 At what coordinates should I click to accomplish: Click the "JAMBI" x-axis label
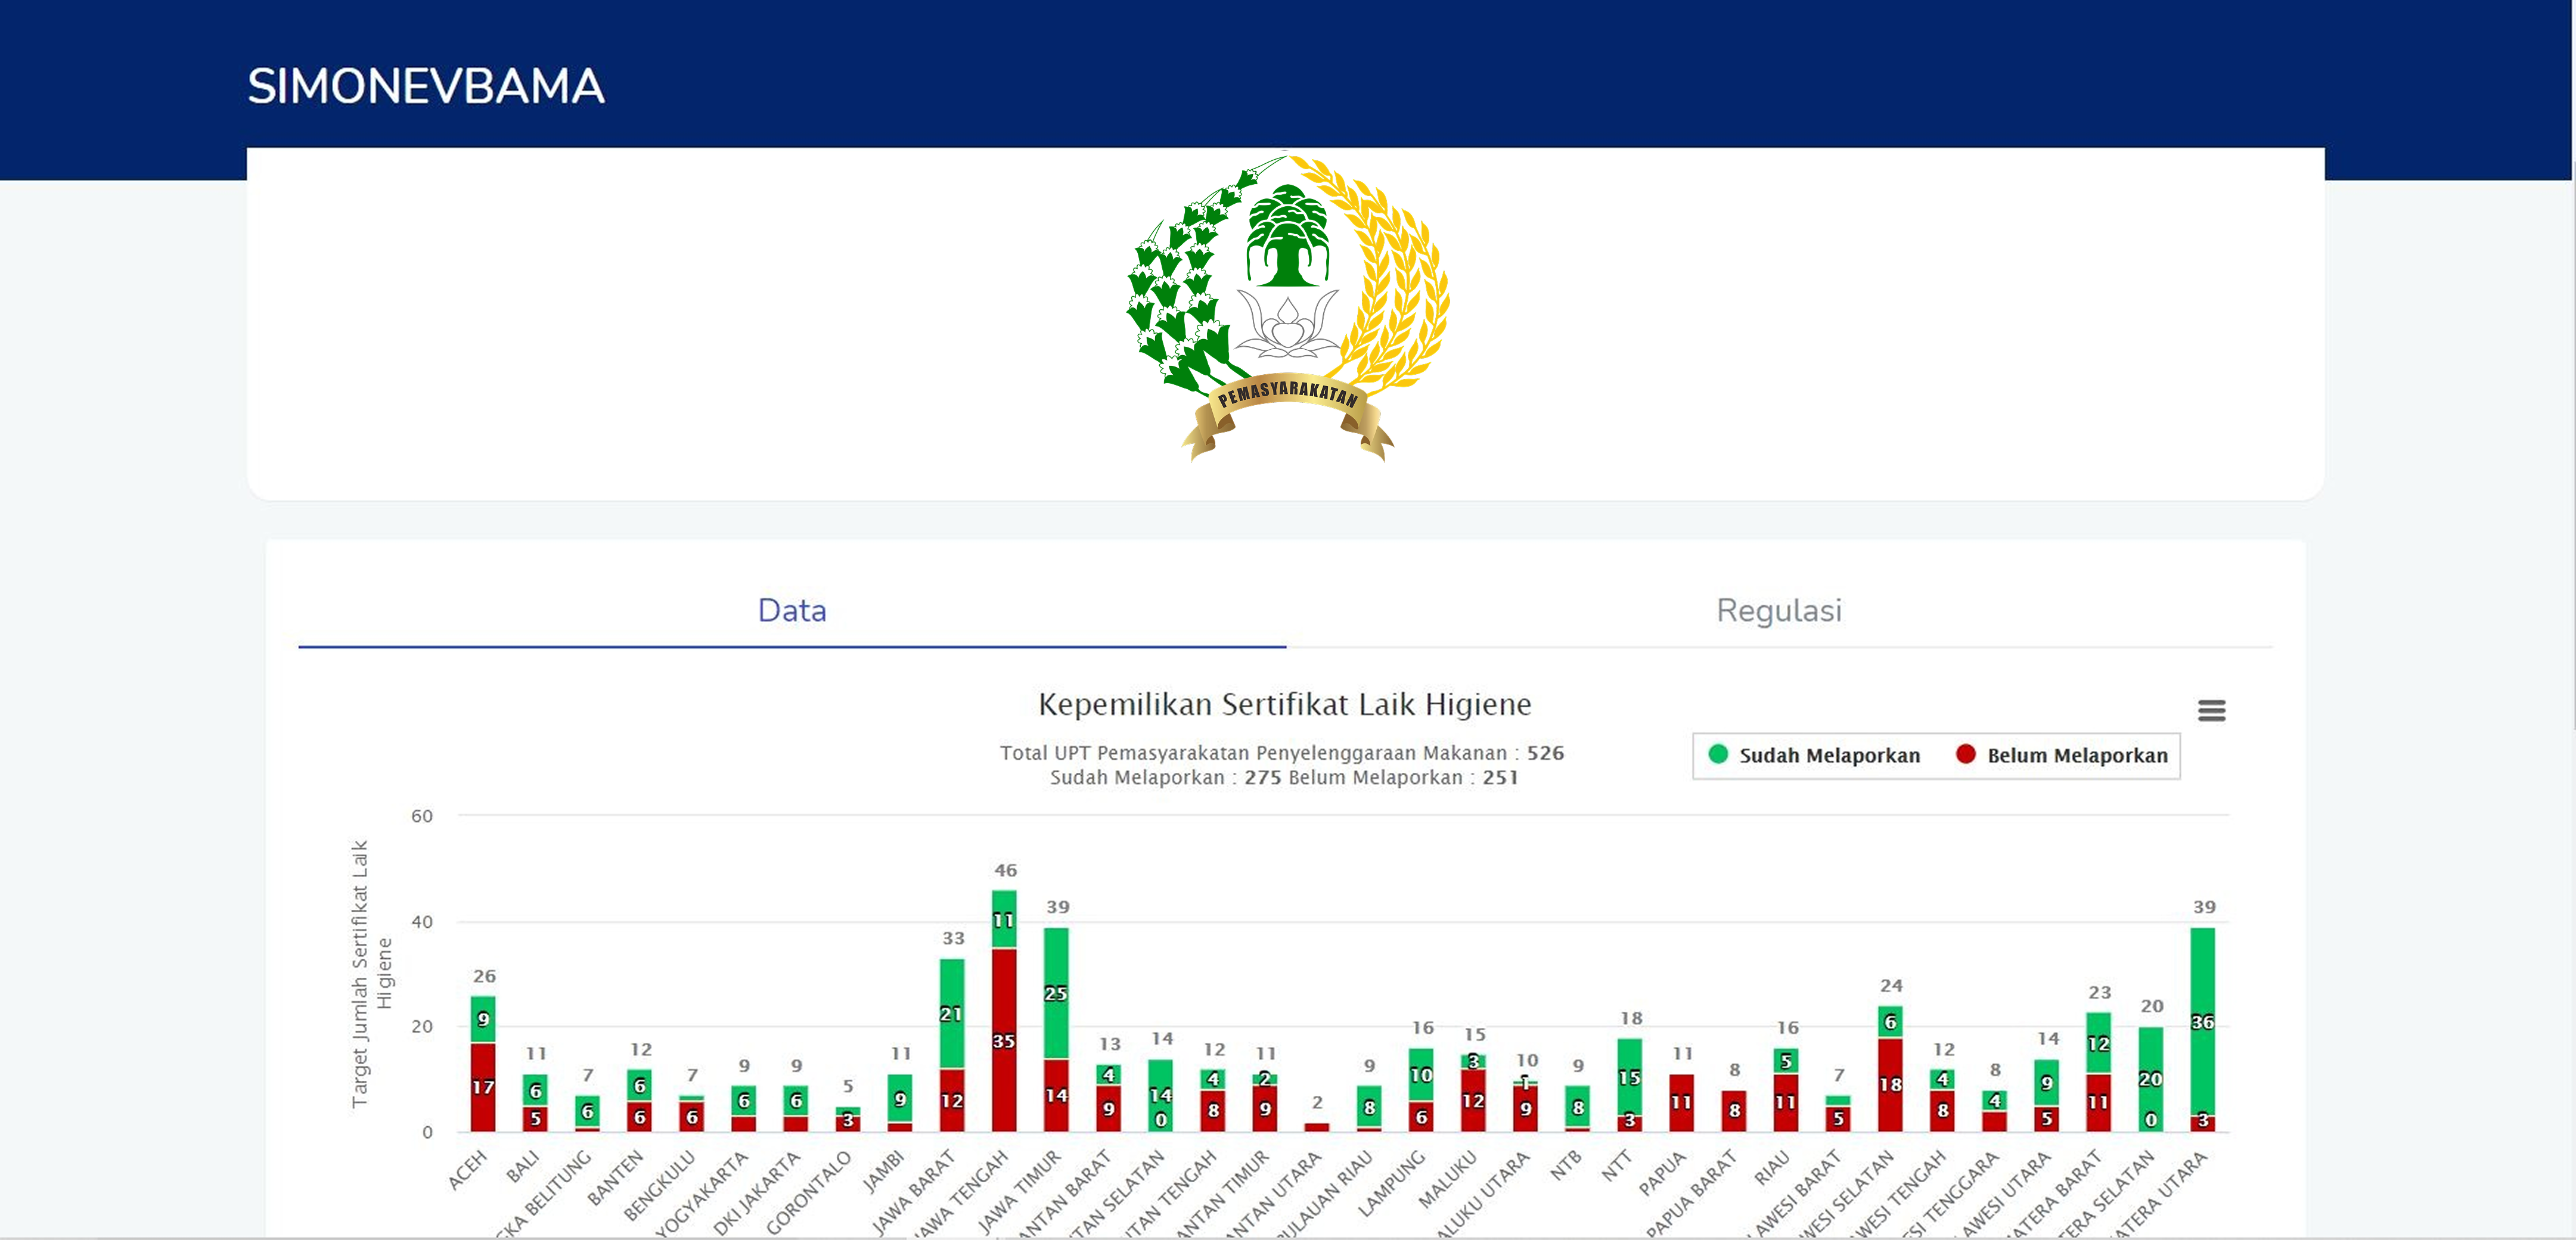883,1171
